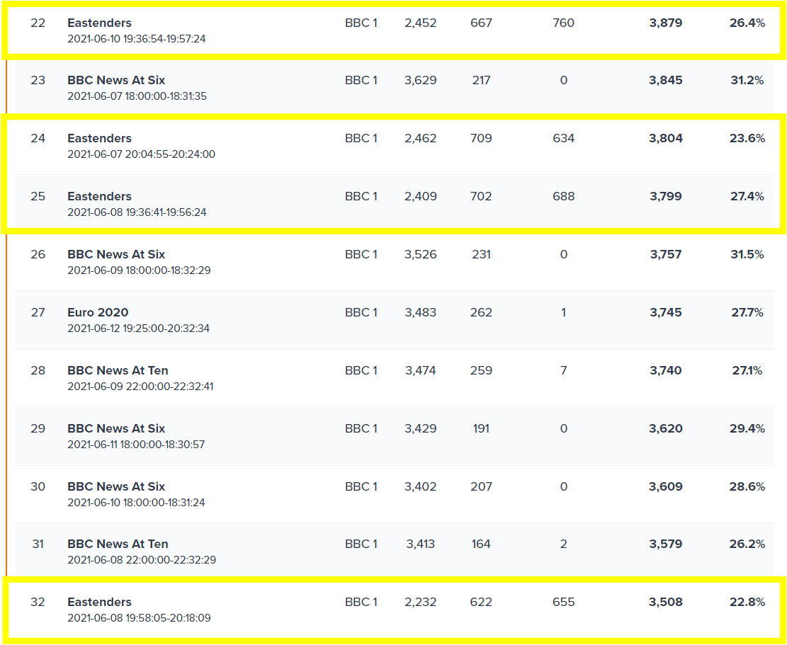Click the 3,879 total for row 22

pos(665,23)
